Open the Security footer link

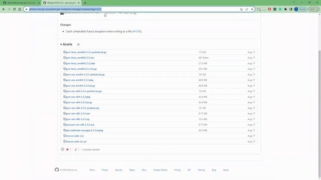point(118,170)
